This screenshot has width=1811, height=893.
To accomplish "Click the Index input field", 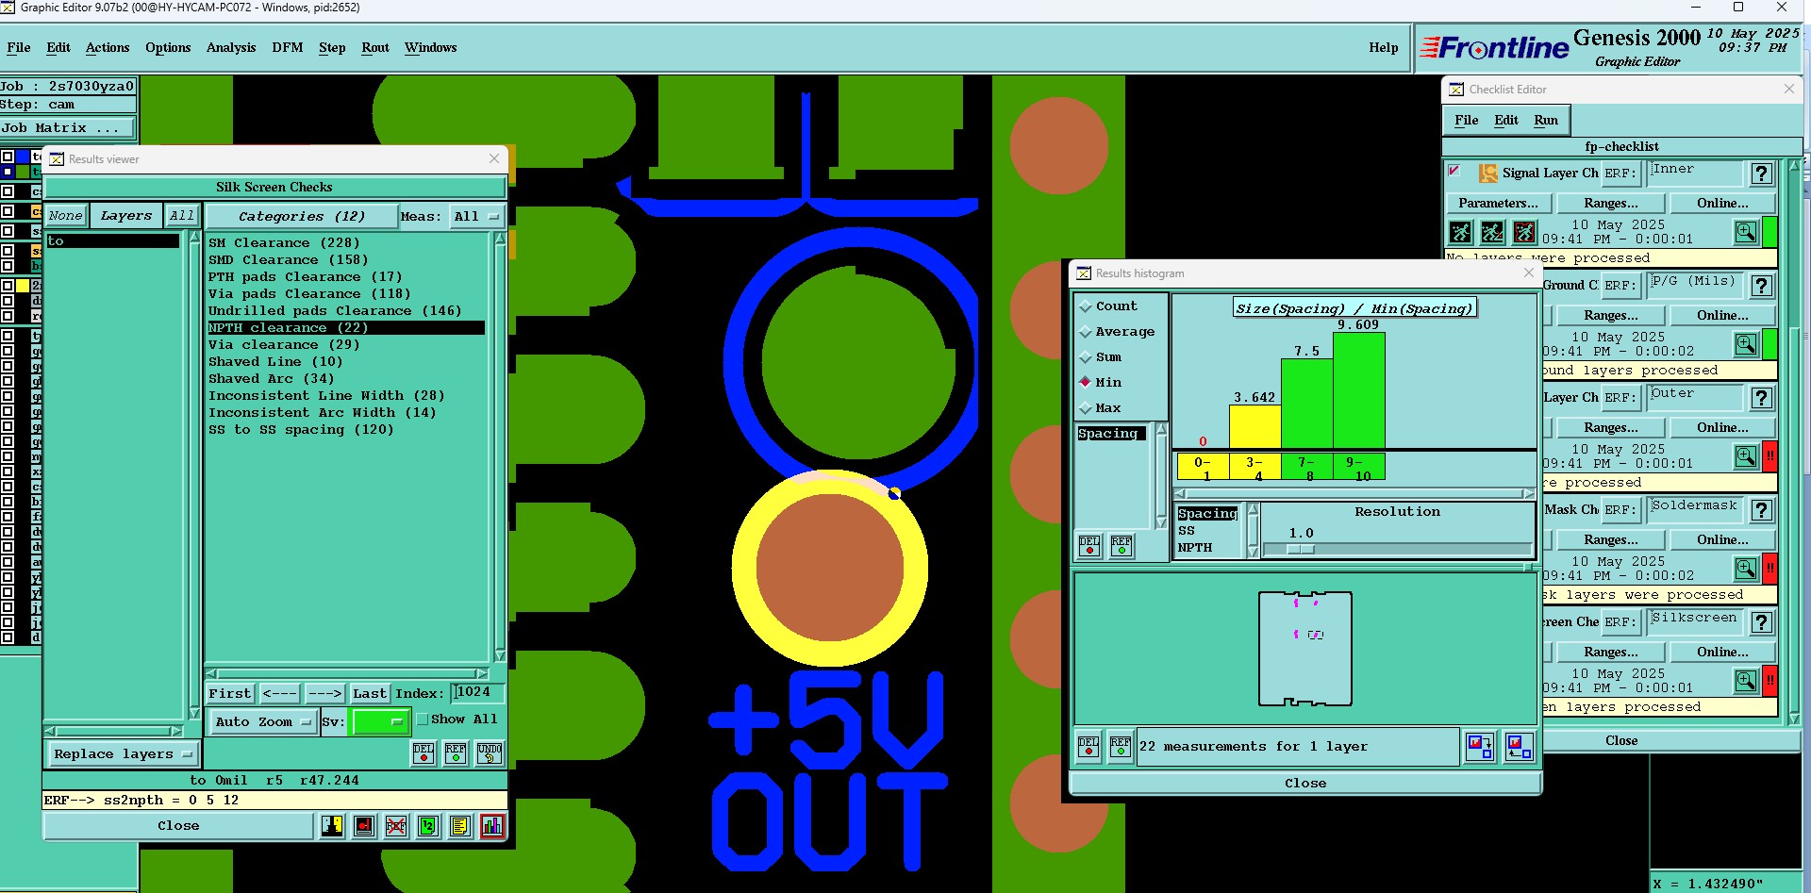I will pos(476,693).
